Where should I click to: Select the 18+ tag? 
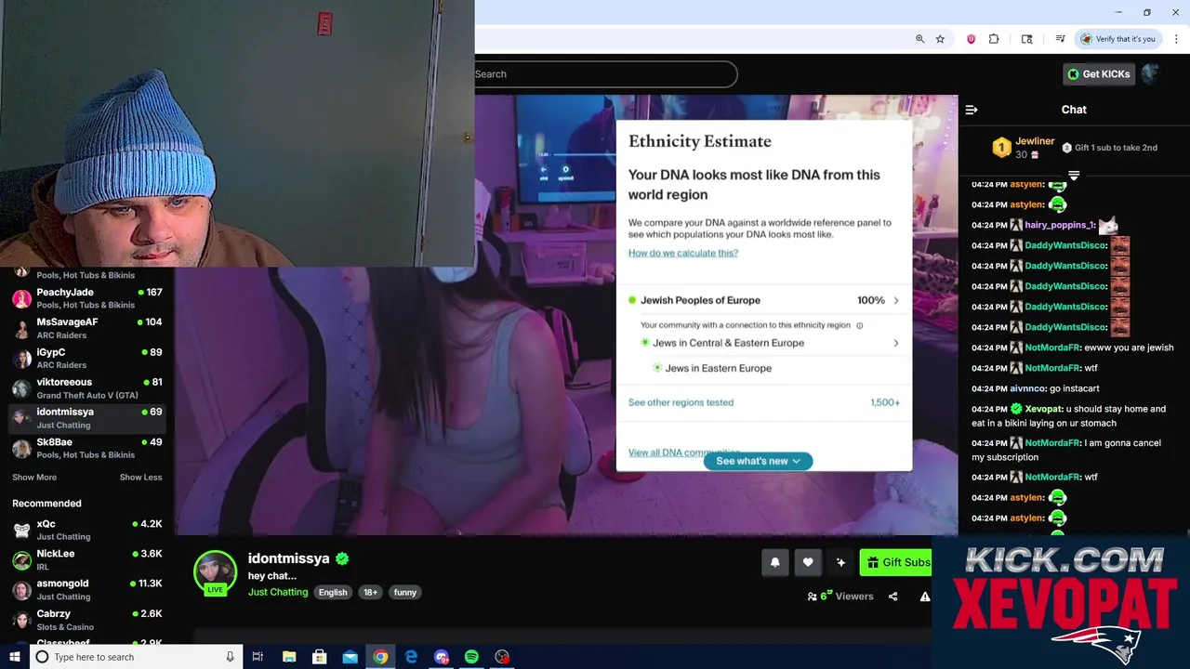pyautogui.click(x=370, y=593)
